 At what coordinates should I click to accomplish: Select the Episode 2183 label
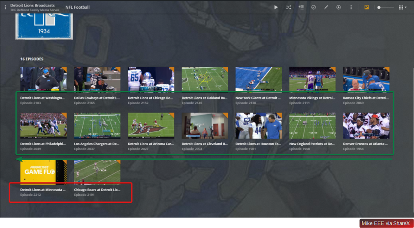30,103
